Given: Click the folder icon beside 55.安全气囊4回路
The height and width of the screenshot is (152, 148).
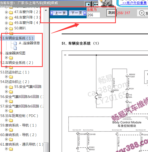Looking at the screenshot, I should coord(11,87).
